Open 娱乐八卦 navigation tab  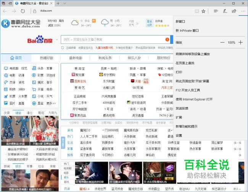[134, 58]
